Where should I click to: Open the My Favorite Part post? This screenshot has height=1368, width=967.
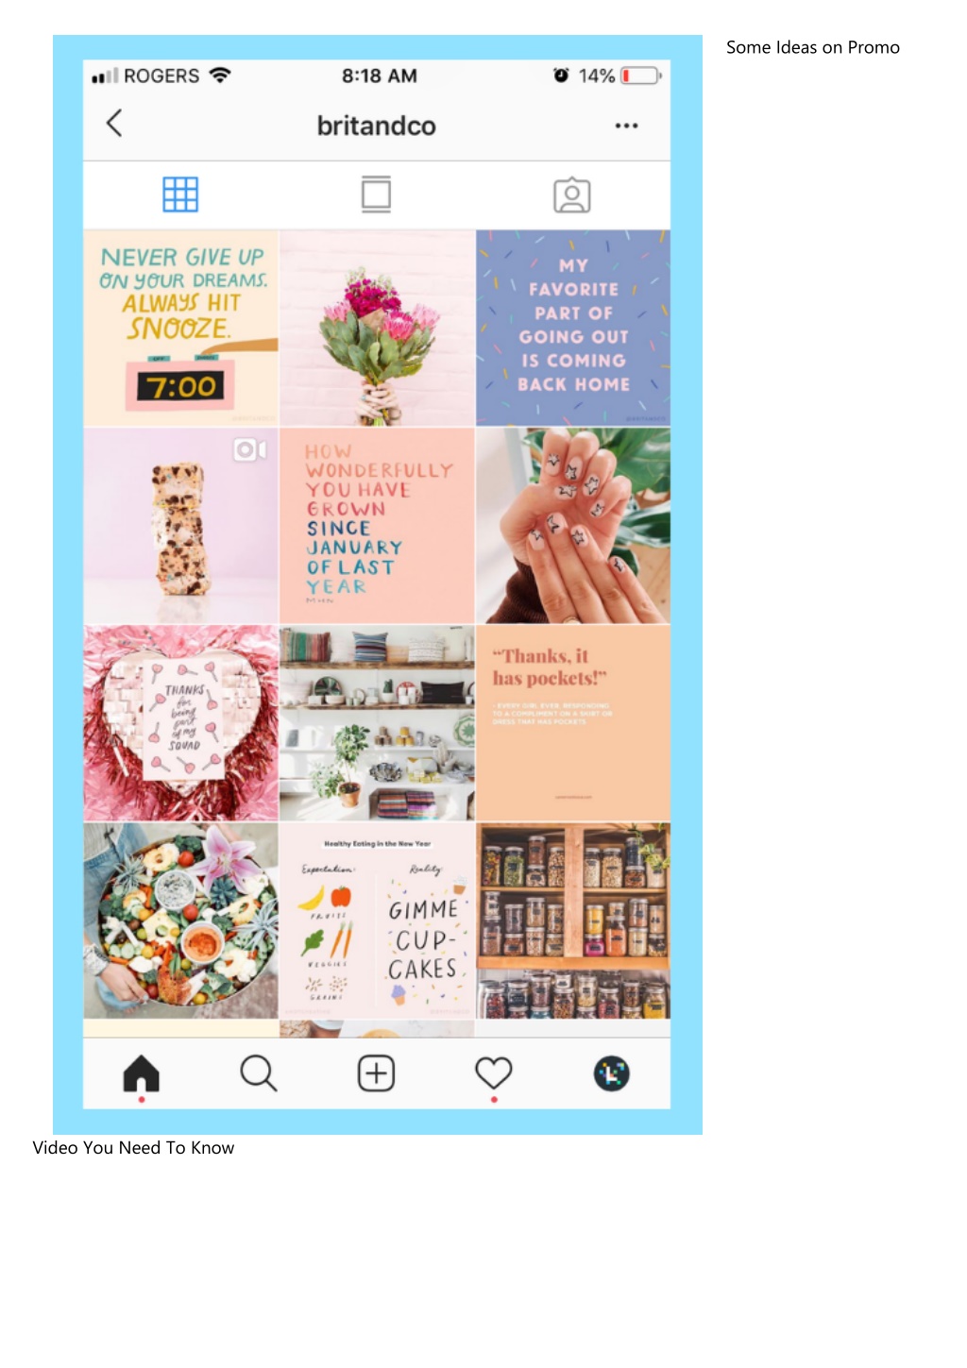point(573,328)
